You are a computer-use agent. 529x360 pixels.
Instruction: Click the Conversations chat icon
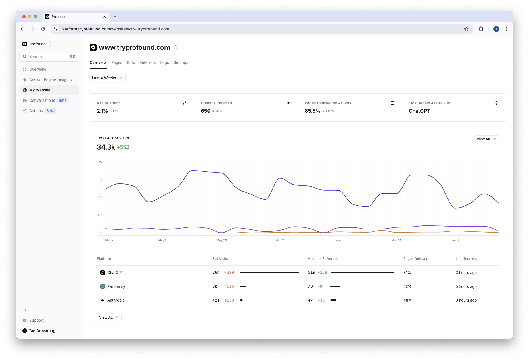(25, 100)
